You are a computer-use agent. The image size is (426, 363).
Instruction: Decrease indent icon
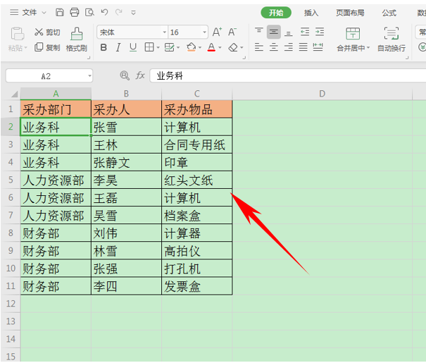[305, 32]
